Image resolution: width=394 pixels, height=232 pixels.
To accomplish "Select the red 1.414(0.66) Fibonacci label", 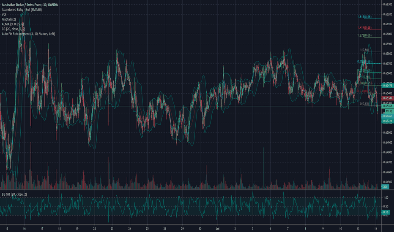I will [364, 27].
